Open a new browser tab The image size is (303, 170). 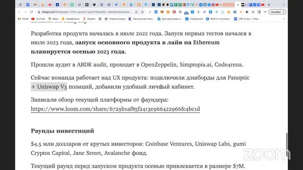pos(269,5)
